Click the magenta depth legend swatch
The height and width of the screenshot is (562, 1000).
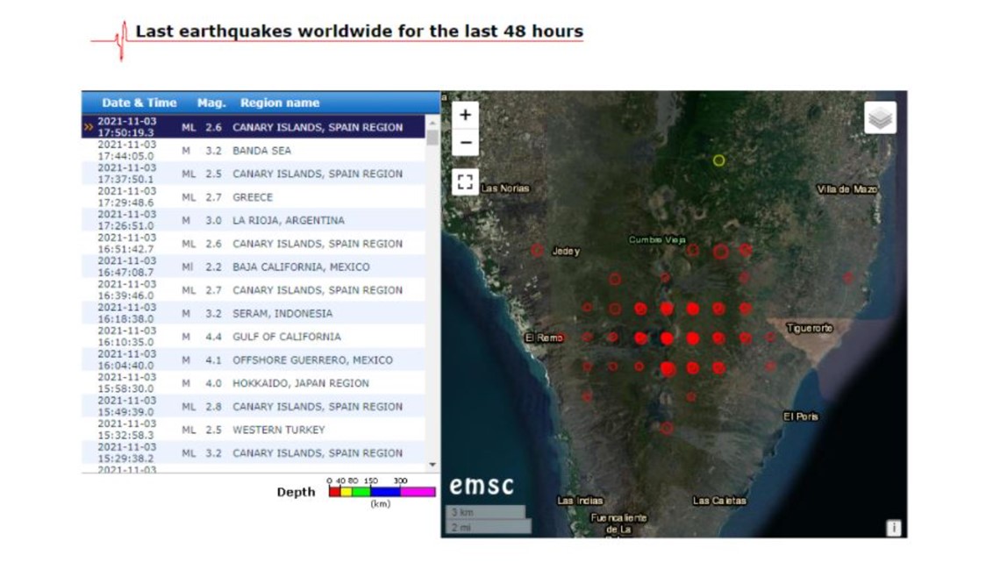(x=418, y=491)
